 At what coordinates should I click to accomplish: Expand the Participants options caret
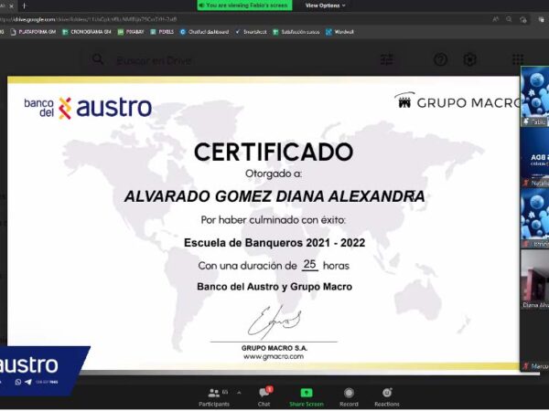click(x=239, y=393)
